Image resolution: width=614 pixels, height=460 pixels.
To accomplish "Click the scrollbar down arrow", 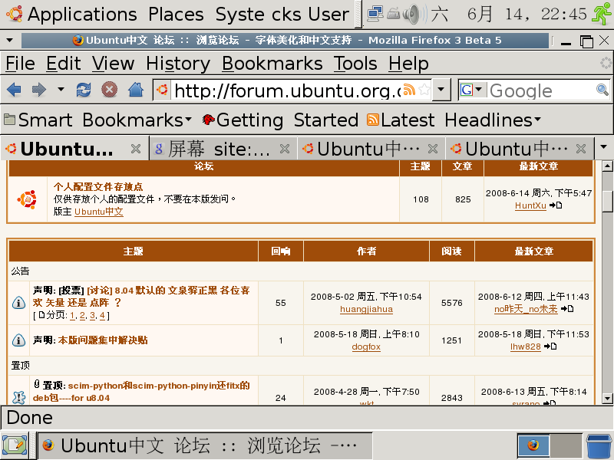I will [607, 399].
